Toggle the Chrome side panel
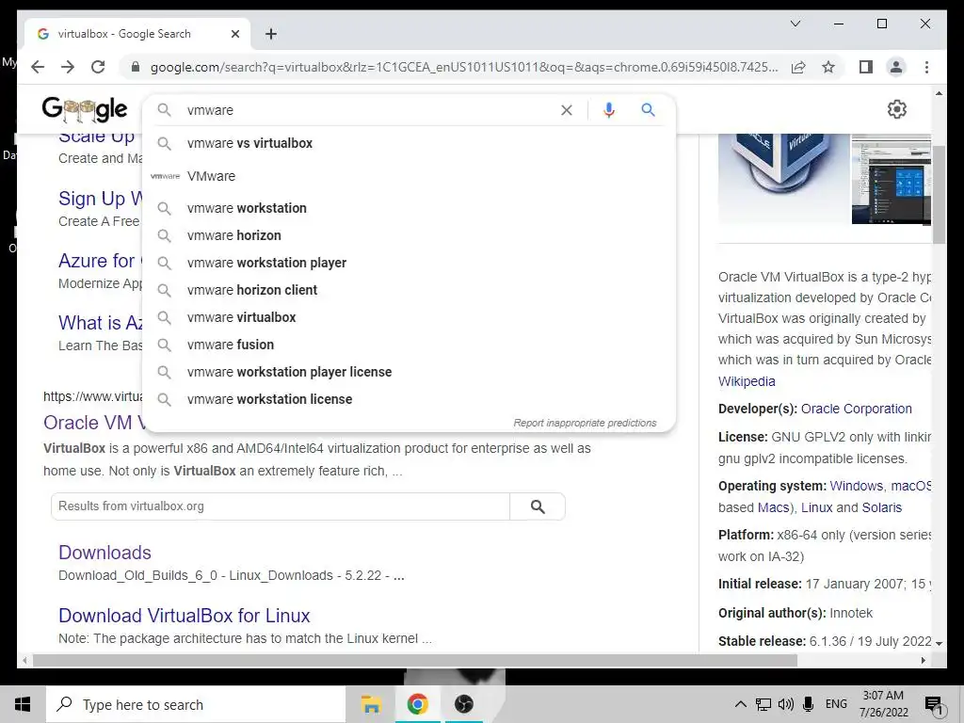The image size is (964, 723). click(866, 67)
